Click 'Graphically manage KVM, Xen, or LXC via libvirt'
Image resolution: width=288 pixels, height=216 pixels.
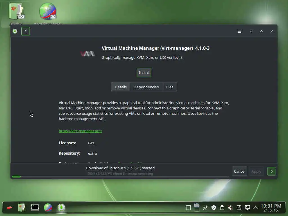pyautogui.click(x=142, y=57)
